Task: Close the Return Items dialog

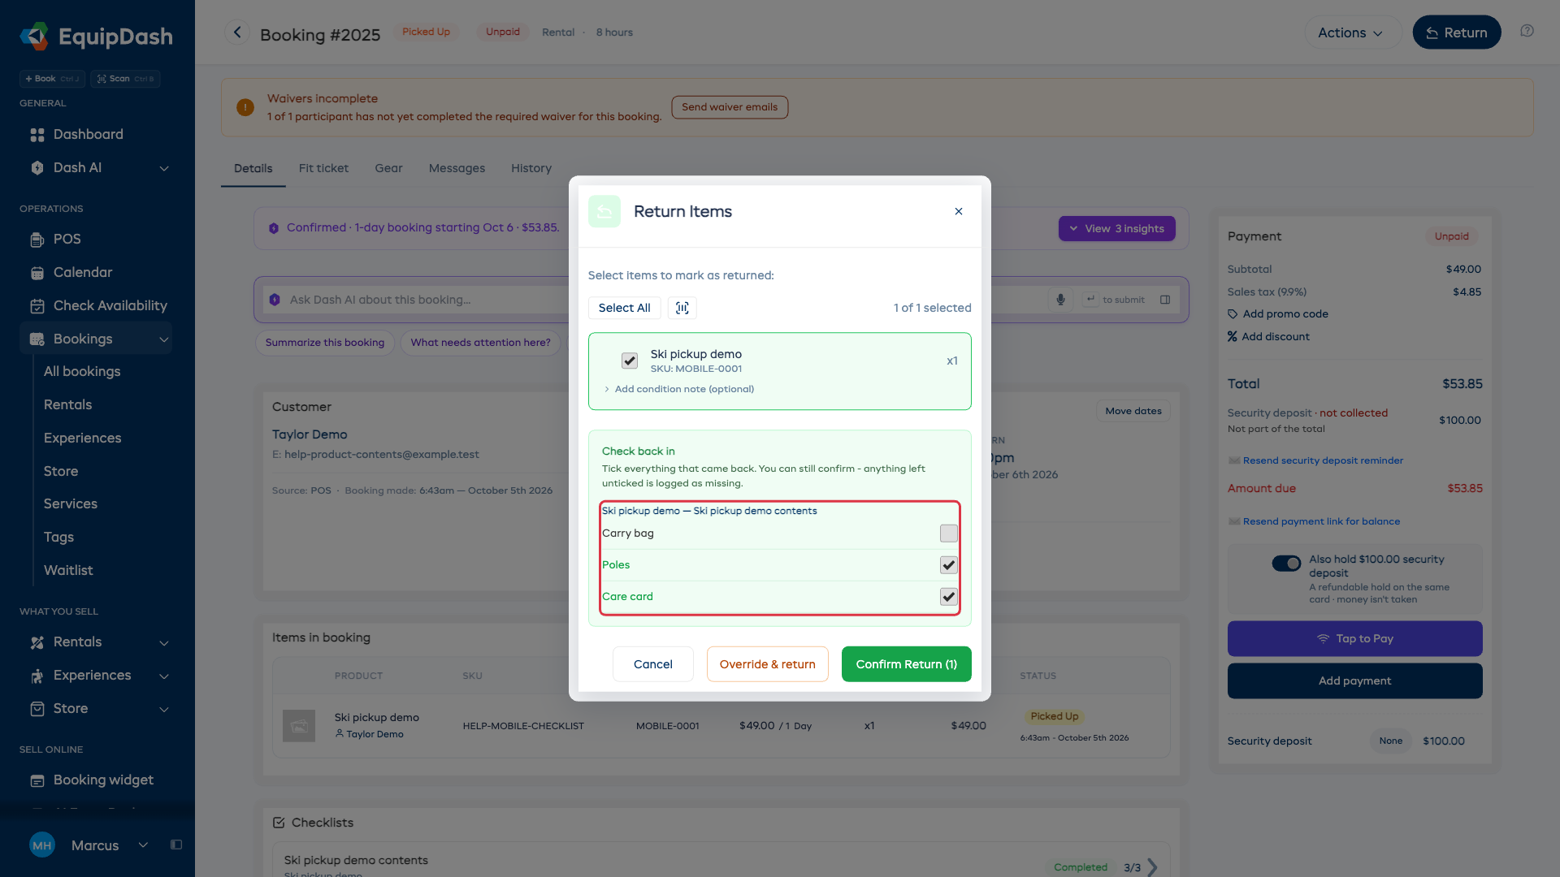Action: [959, 211]
